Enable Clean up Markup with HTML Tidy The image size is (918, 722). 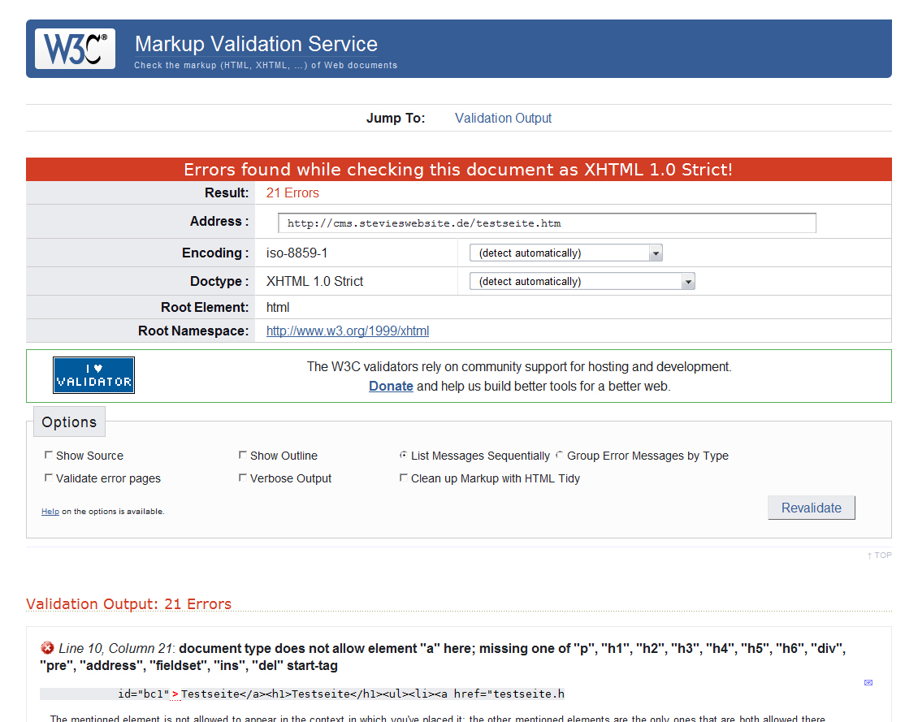click(x=404, y=478)
